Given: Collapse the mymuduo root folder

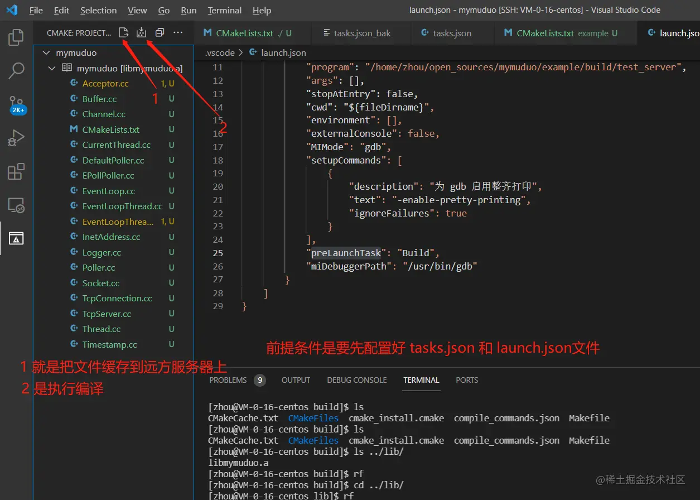Looking at the screenshot, I should [x=46, y=52].
